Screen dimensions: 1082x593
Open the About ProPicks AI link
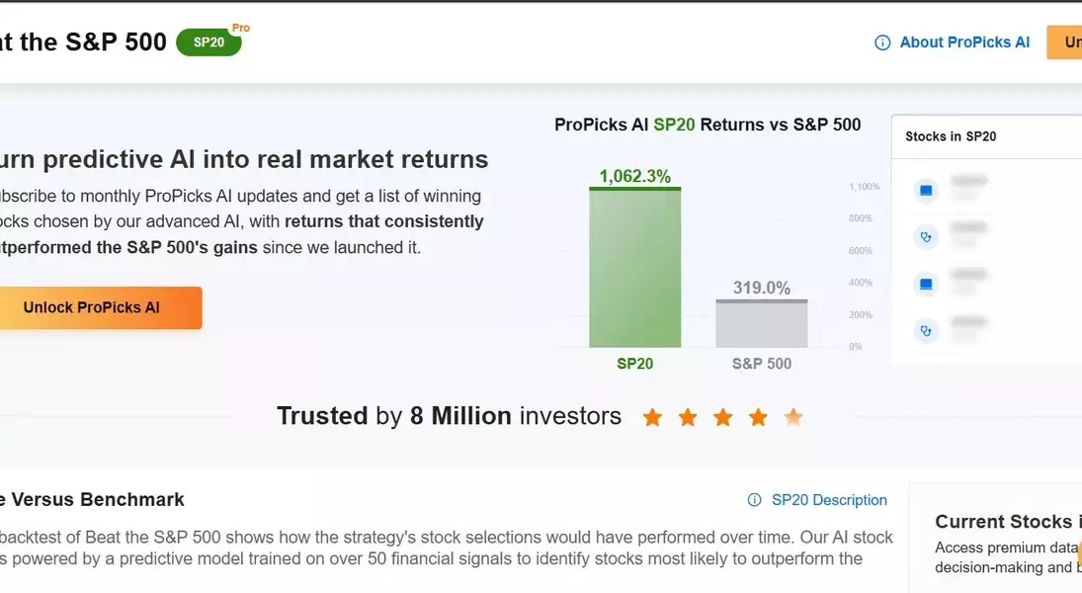point(964,42)
